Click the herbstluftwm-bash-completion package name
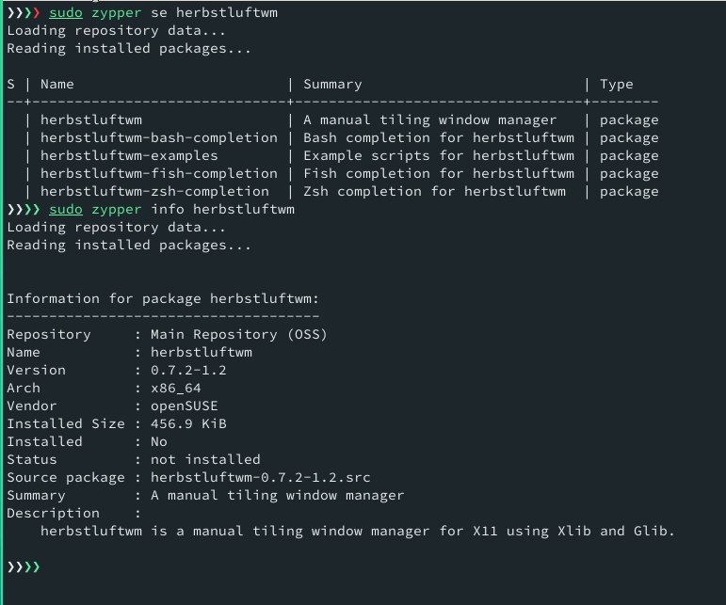The image size is (726, 605). point(159,137)
